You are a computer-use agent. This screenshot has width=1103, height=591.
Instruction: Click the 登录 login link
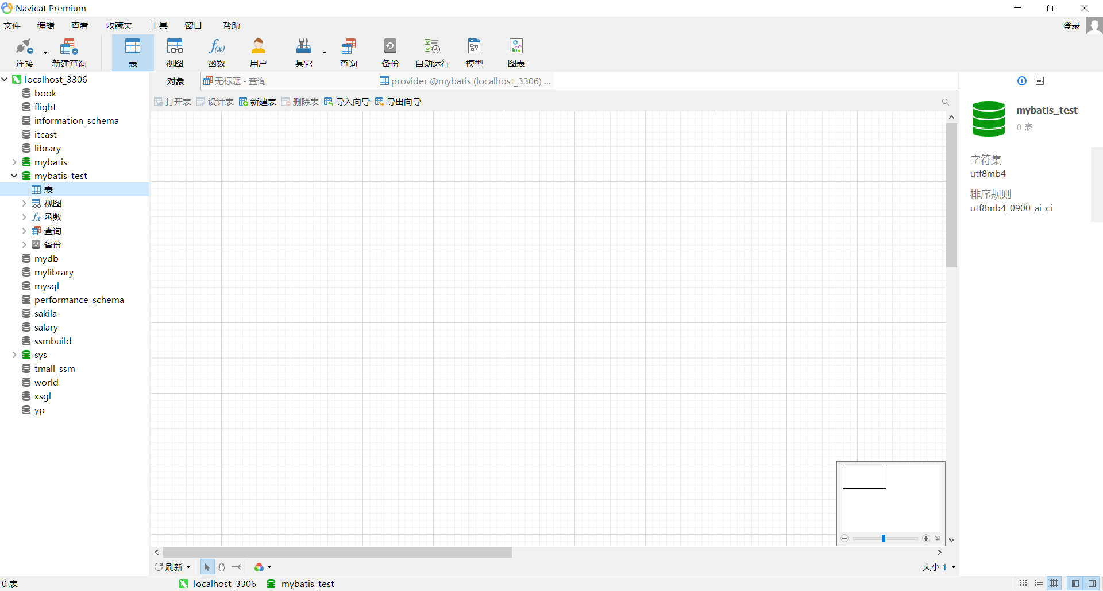(x=1071, y=26)
